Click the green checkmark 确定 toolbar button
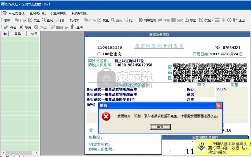The image size is (251, 157). (x=10, y=27)
